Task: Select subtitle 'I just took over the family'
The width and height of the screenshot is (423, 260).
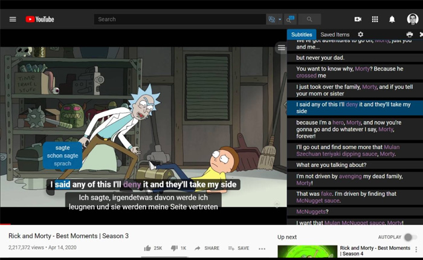Action: 355,90
